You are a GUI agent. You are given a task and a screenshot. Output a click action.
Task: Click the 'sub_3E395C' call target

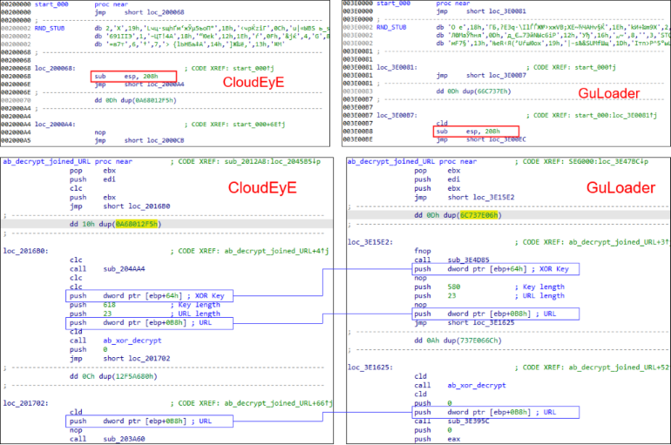(469, 421)
